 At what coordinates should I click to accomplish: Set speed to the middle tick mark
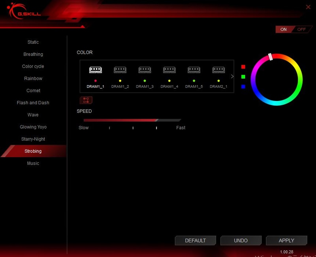tap(133, 128)
